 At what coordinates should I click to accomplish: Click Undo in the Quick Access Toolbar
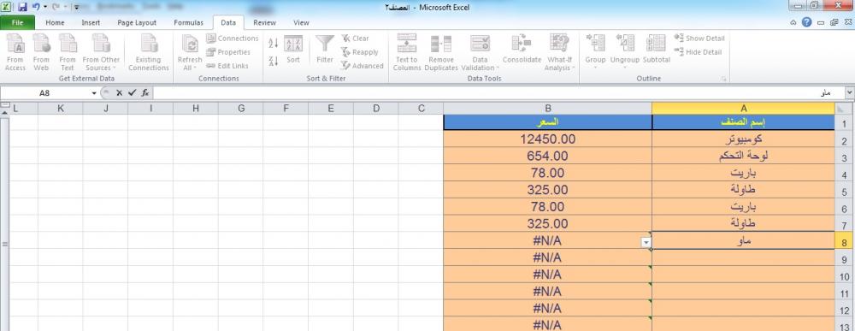pyautogui.click(x=36, y=7)
